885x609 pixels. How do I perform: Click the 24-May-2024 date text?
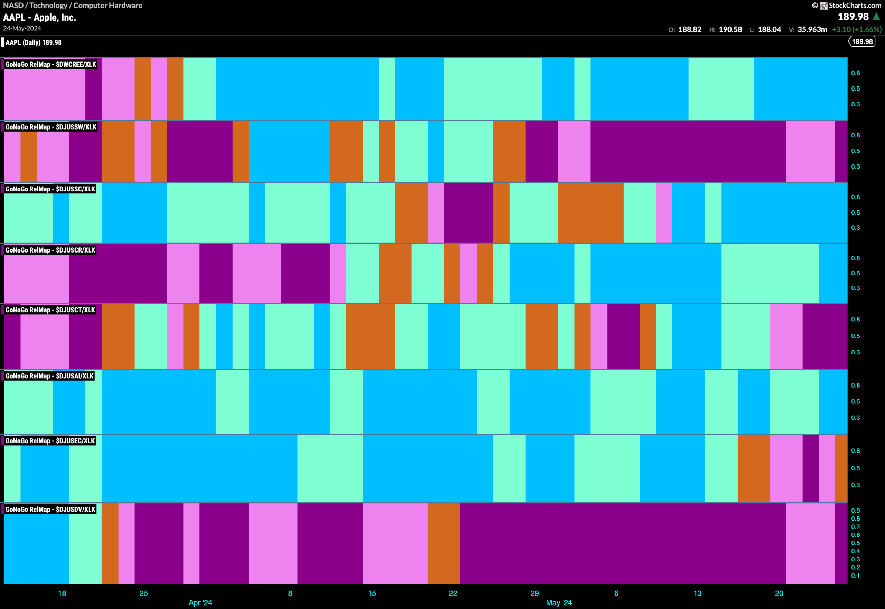(22, 28)
